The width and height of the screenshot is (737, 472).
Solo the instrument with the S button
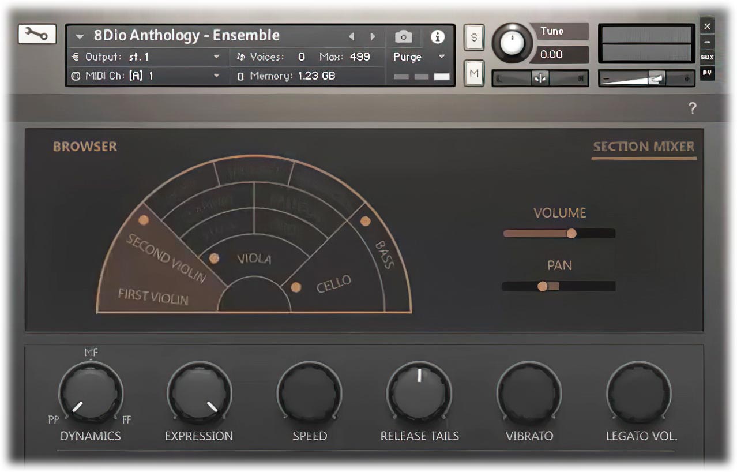(473, 36)
